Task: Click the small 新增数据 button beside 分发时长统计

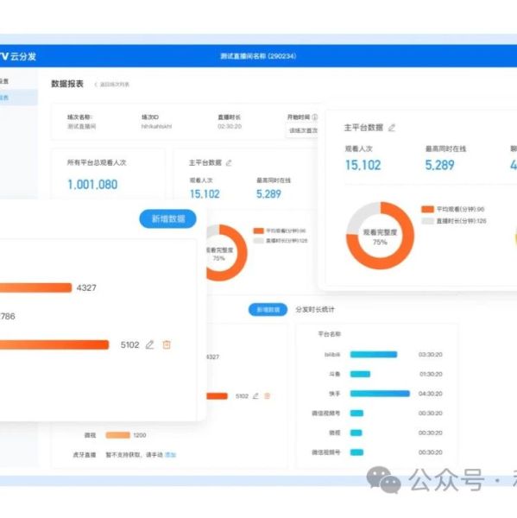Action: pos(268,310)
